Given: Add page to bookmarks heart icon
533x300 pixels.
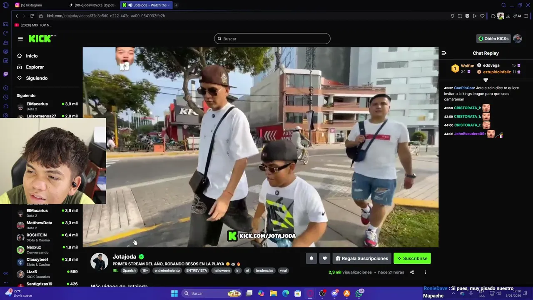Looking at the screenshot, I should [482, 16].
